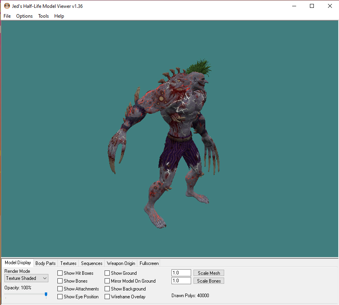Click the Scale Bones value field
This screenshot has width=339, height=305.
[x=181, y=281]
